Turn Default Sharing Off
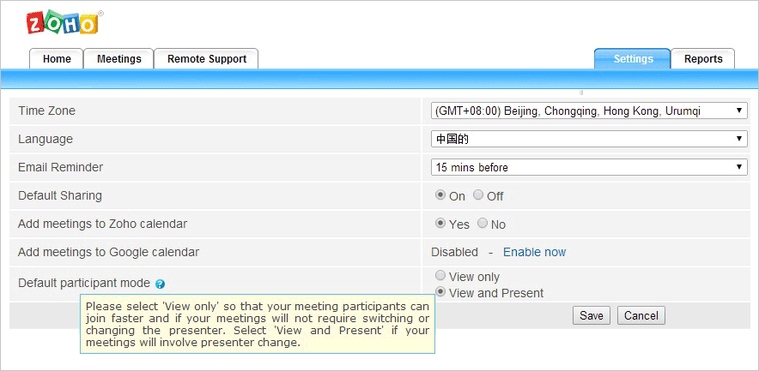 click(478, 195)
